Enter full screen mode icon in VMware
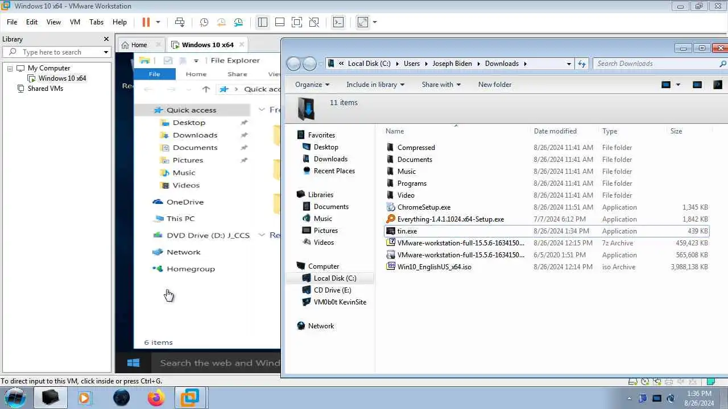The image size is (728, 409). (297, 22)
